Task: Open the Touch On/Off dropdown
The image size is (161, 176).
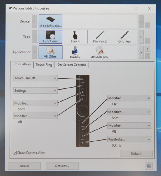Action: [35, 78]
